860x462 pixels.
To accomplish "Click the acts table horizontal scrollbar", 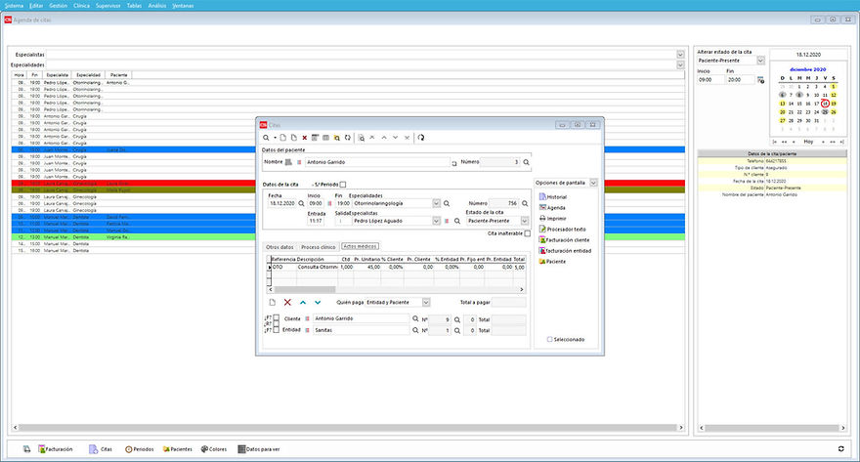I will pos(396,289).
